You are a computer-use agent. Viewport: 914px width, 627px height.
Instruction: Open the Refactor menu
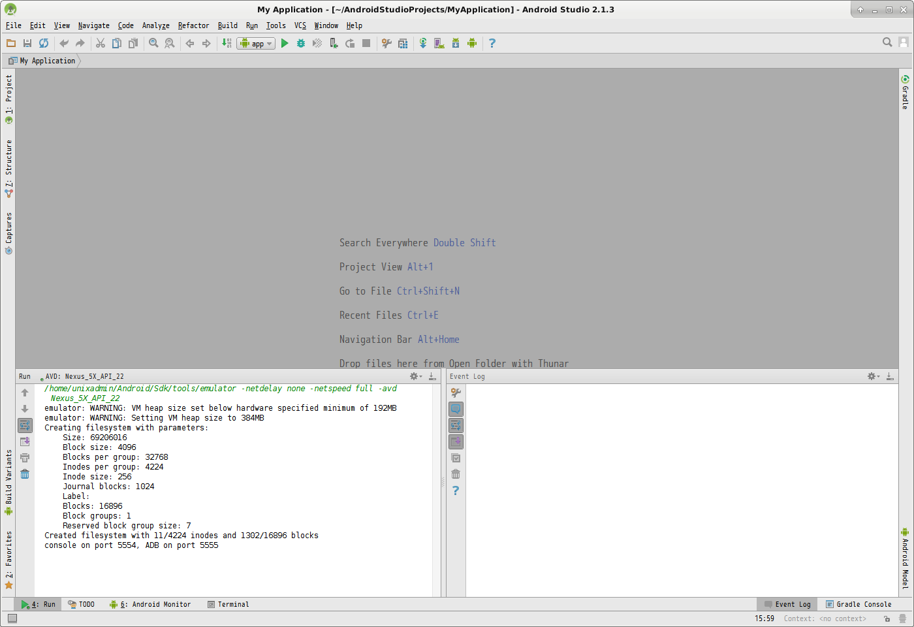coord(193,25)
